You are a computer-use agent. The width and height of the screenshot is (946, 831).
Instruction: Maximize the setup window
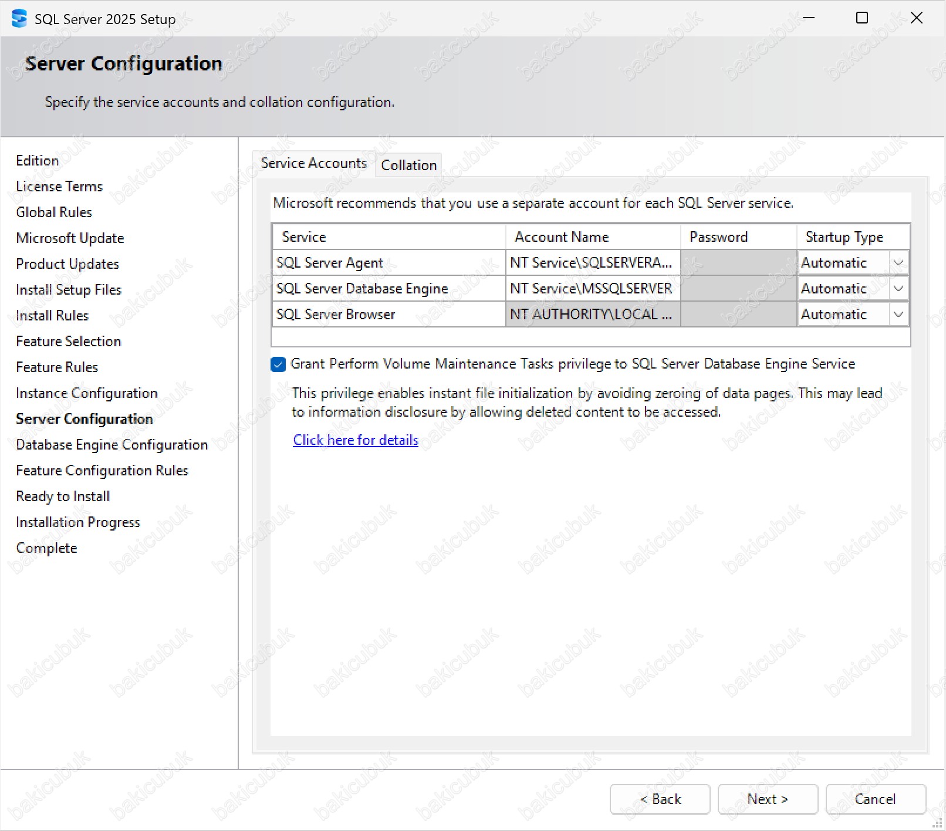click(861, 18)
